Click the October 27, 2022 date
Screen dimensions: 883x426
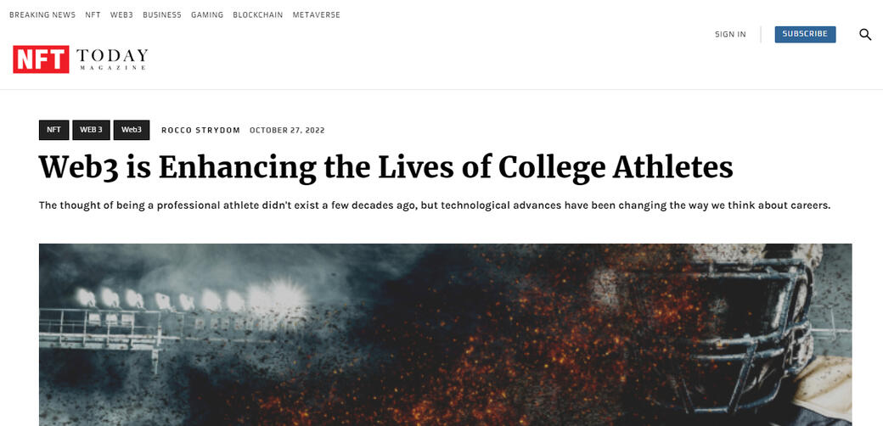pyautogui.click(x=287, y=131)
